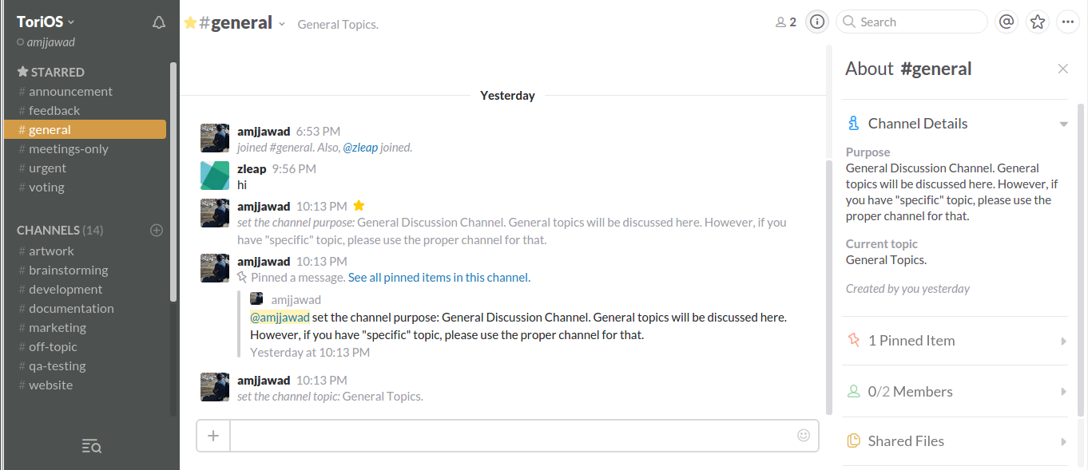Open the mentions @ activity icon
Viewport: 1088px width, 470px height.
1007,22
